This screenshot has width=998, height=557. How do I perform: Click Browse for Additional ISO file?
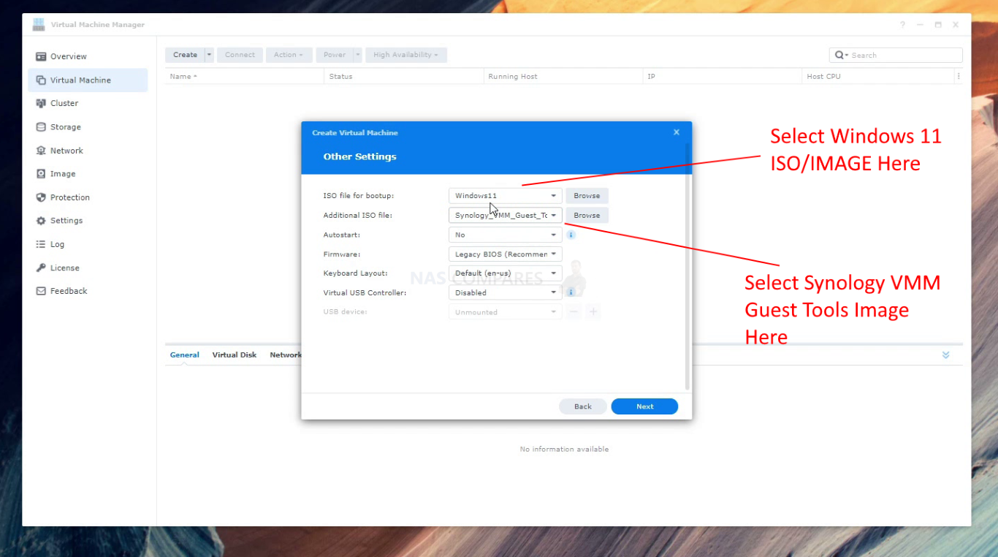click(587, 216)
